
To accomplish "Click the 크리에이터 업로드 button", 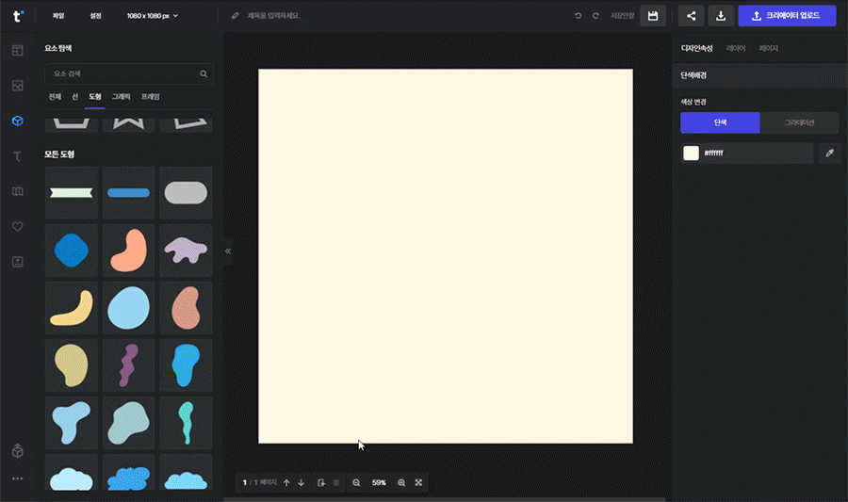I will point(787,16).
